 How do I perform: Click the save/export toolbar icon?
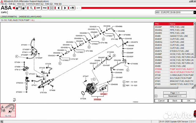[x=73, y=8]
